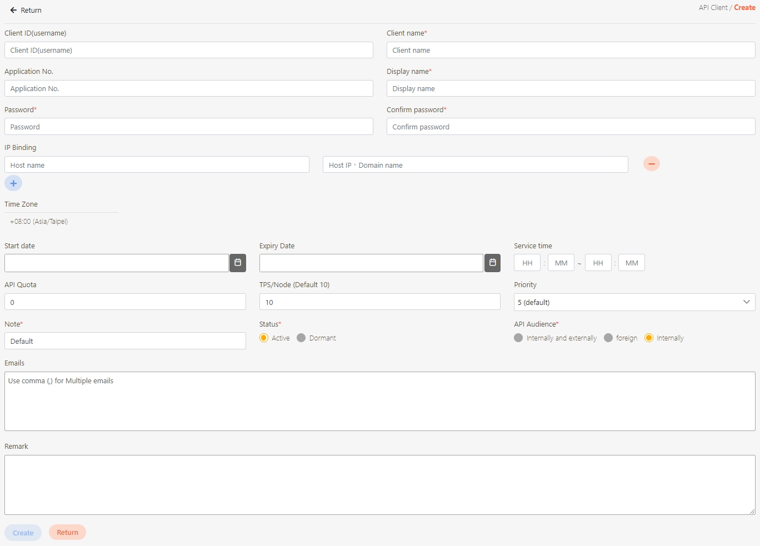Expand the Priority dropdown

pyautogui.click(x=634, y=302)
